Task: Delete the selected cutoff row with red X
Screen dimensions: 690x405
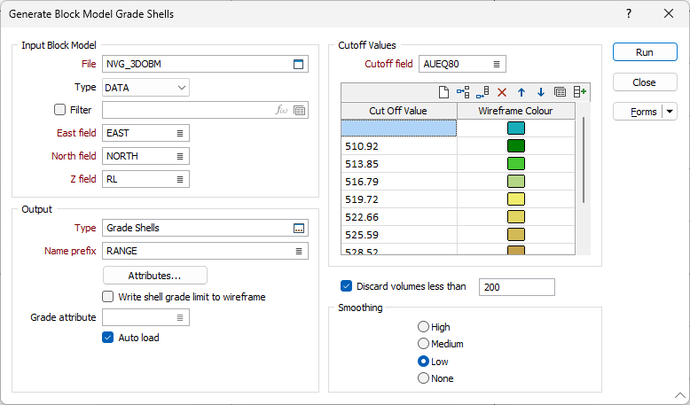Action: (x=502, y=91)
